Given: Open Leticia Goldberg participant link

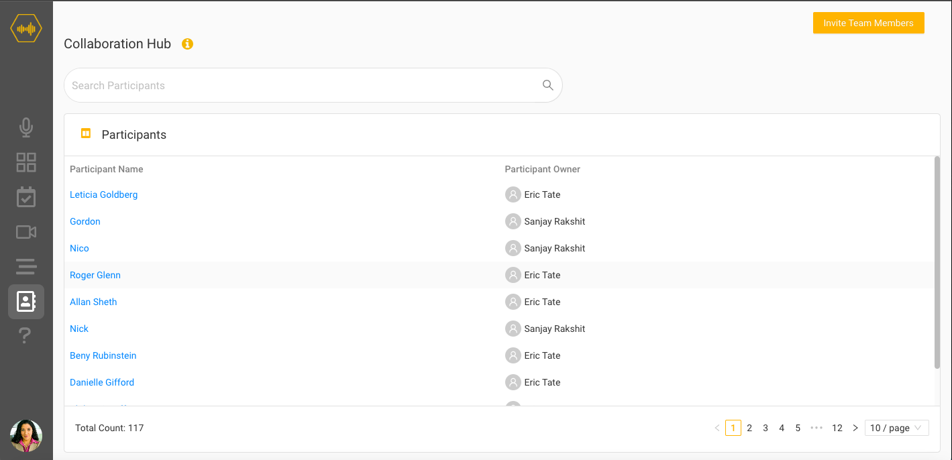Looking at the screenshot, I should coord(104,194).
